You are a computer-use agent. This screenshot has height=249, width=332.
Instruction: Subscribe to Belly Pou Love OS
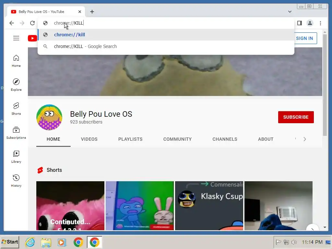(296, 117)
